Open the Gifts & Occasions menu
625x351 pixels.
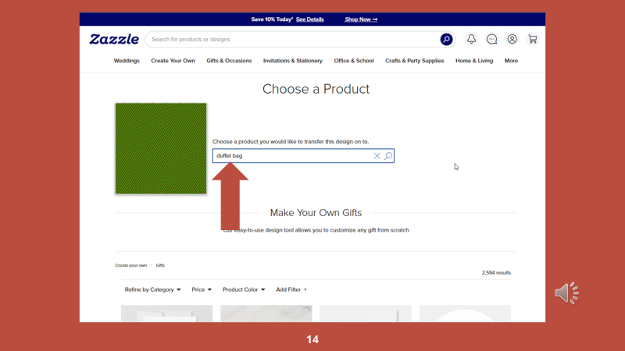[x=229, y=61]
